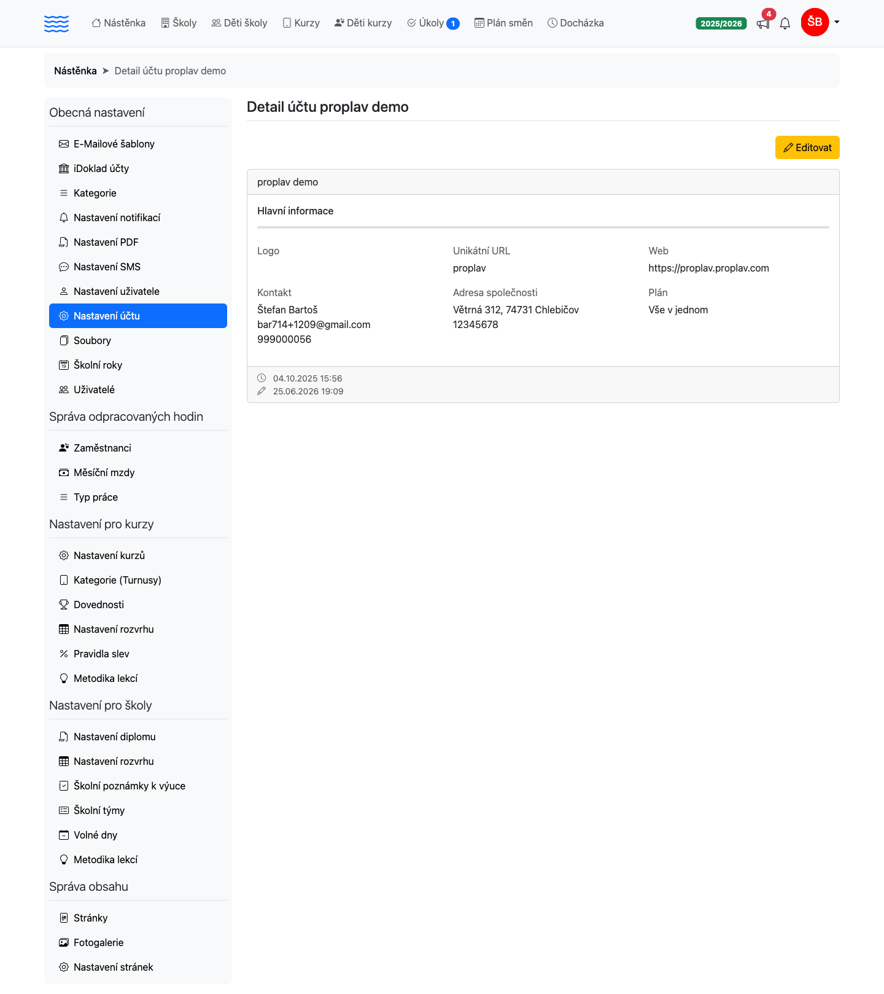
Task: Click the Fotogalerie image icon
Action: pyautogui.click(x=64, y=942)
